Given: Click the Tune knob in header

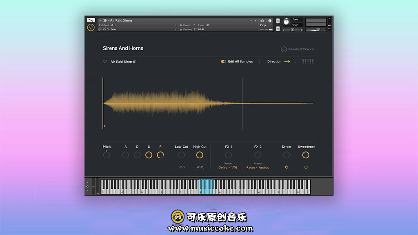Looking at the screenshot, I should click(x=286, y=22).
